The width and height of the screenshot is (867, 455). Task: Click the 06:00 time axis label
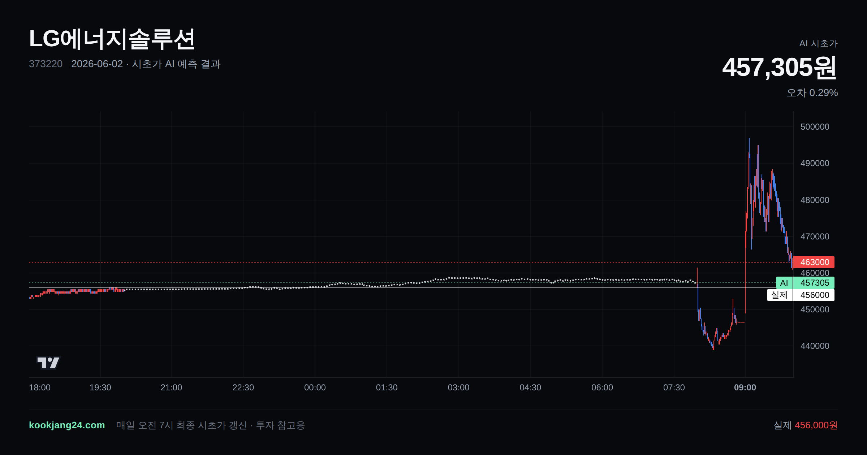click(602, 387)
